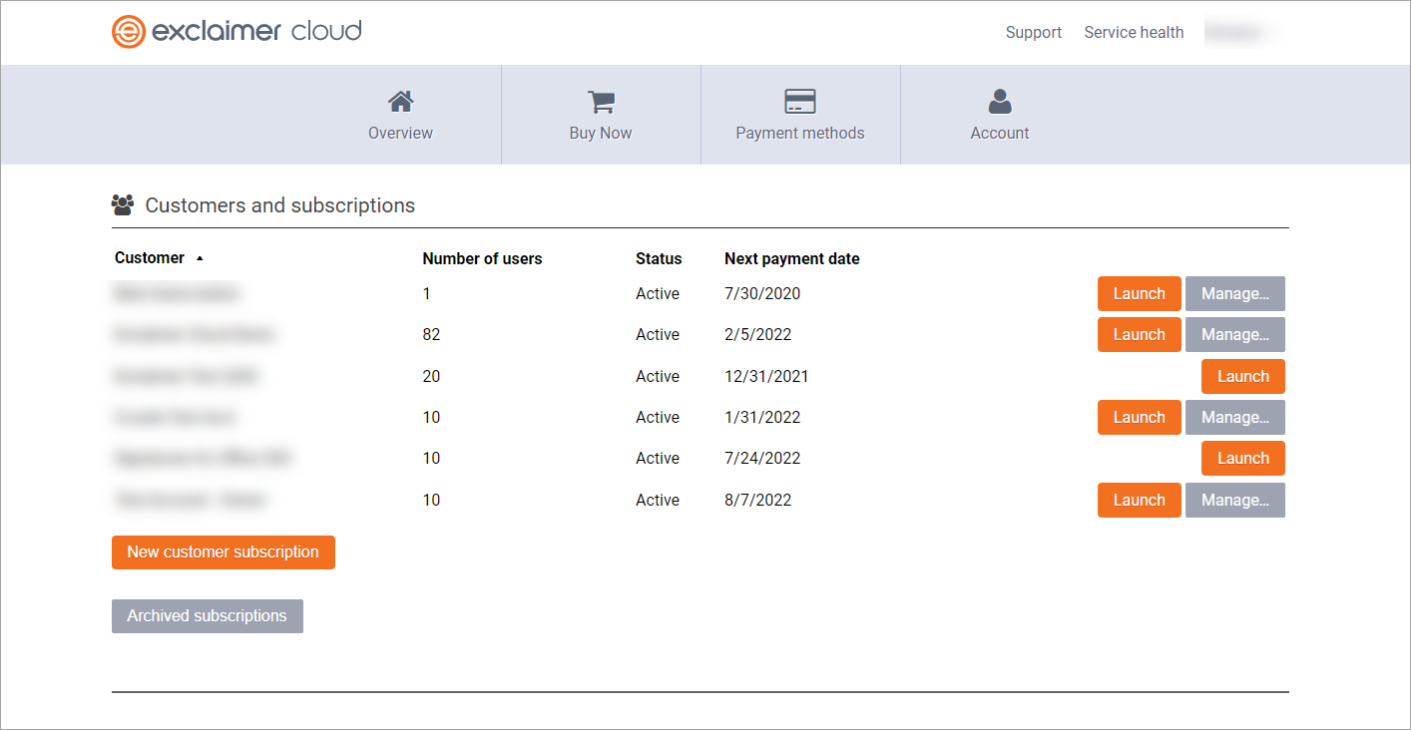
Task: Select the Payment methods credit card icon
Action: (x=799, y=102)
